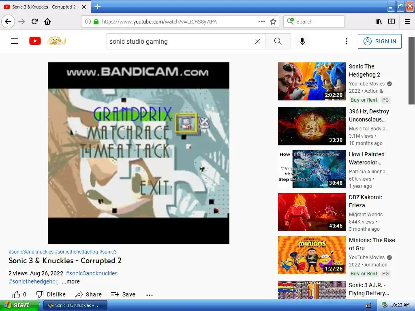
Task: Open Firefox hamburger application menu
Action: point(407,21)
